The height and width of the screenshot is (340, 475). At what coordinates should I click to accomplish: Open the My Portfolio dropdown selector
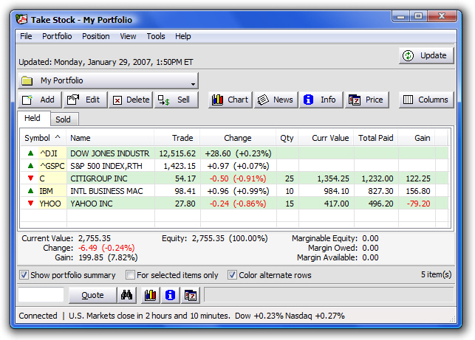pos(108,80)
